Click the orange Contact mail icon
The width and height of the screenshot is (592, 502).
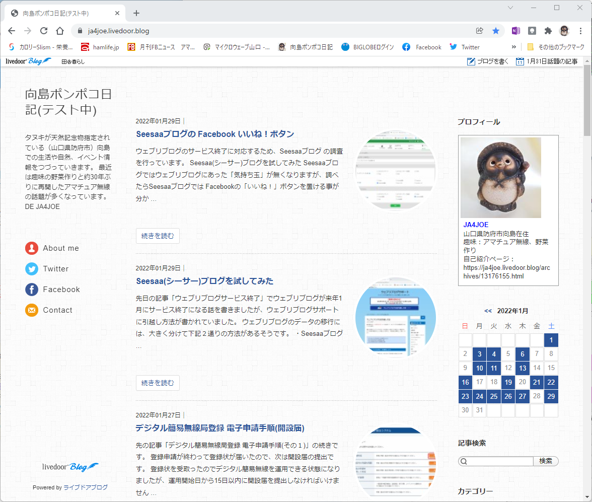point(32,310)
